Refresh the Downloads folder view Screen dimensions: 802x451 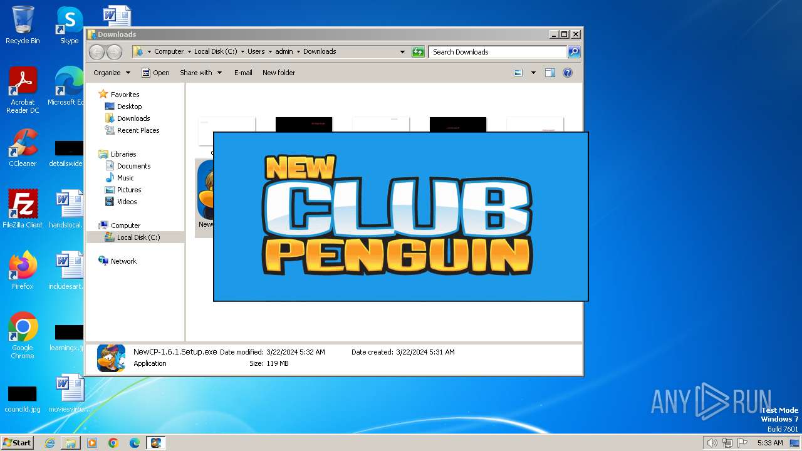[418, 52]
